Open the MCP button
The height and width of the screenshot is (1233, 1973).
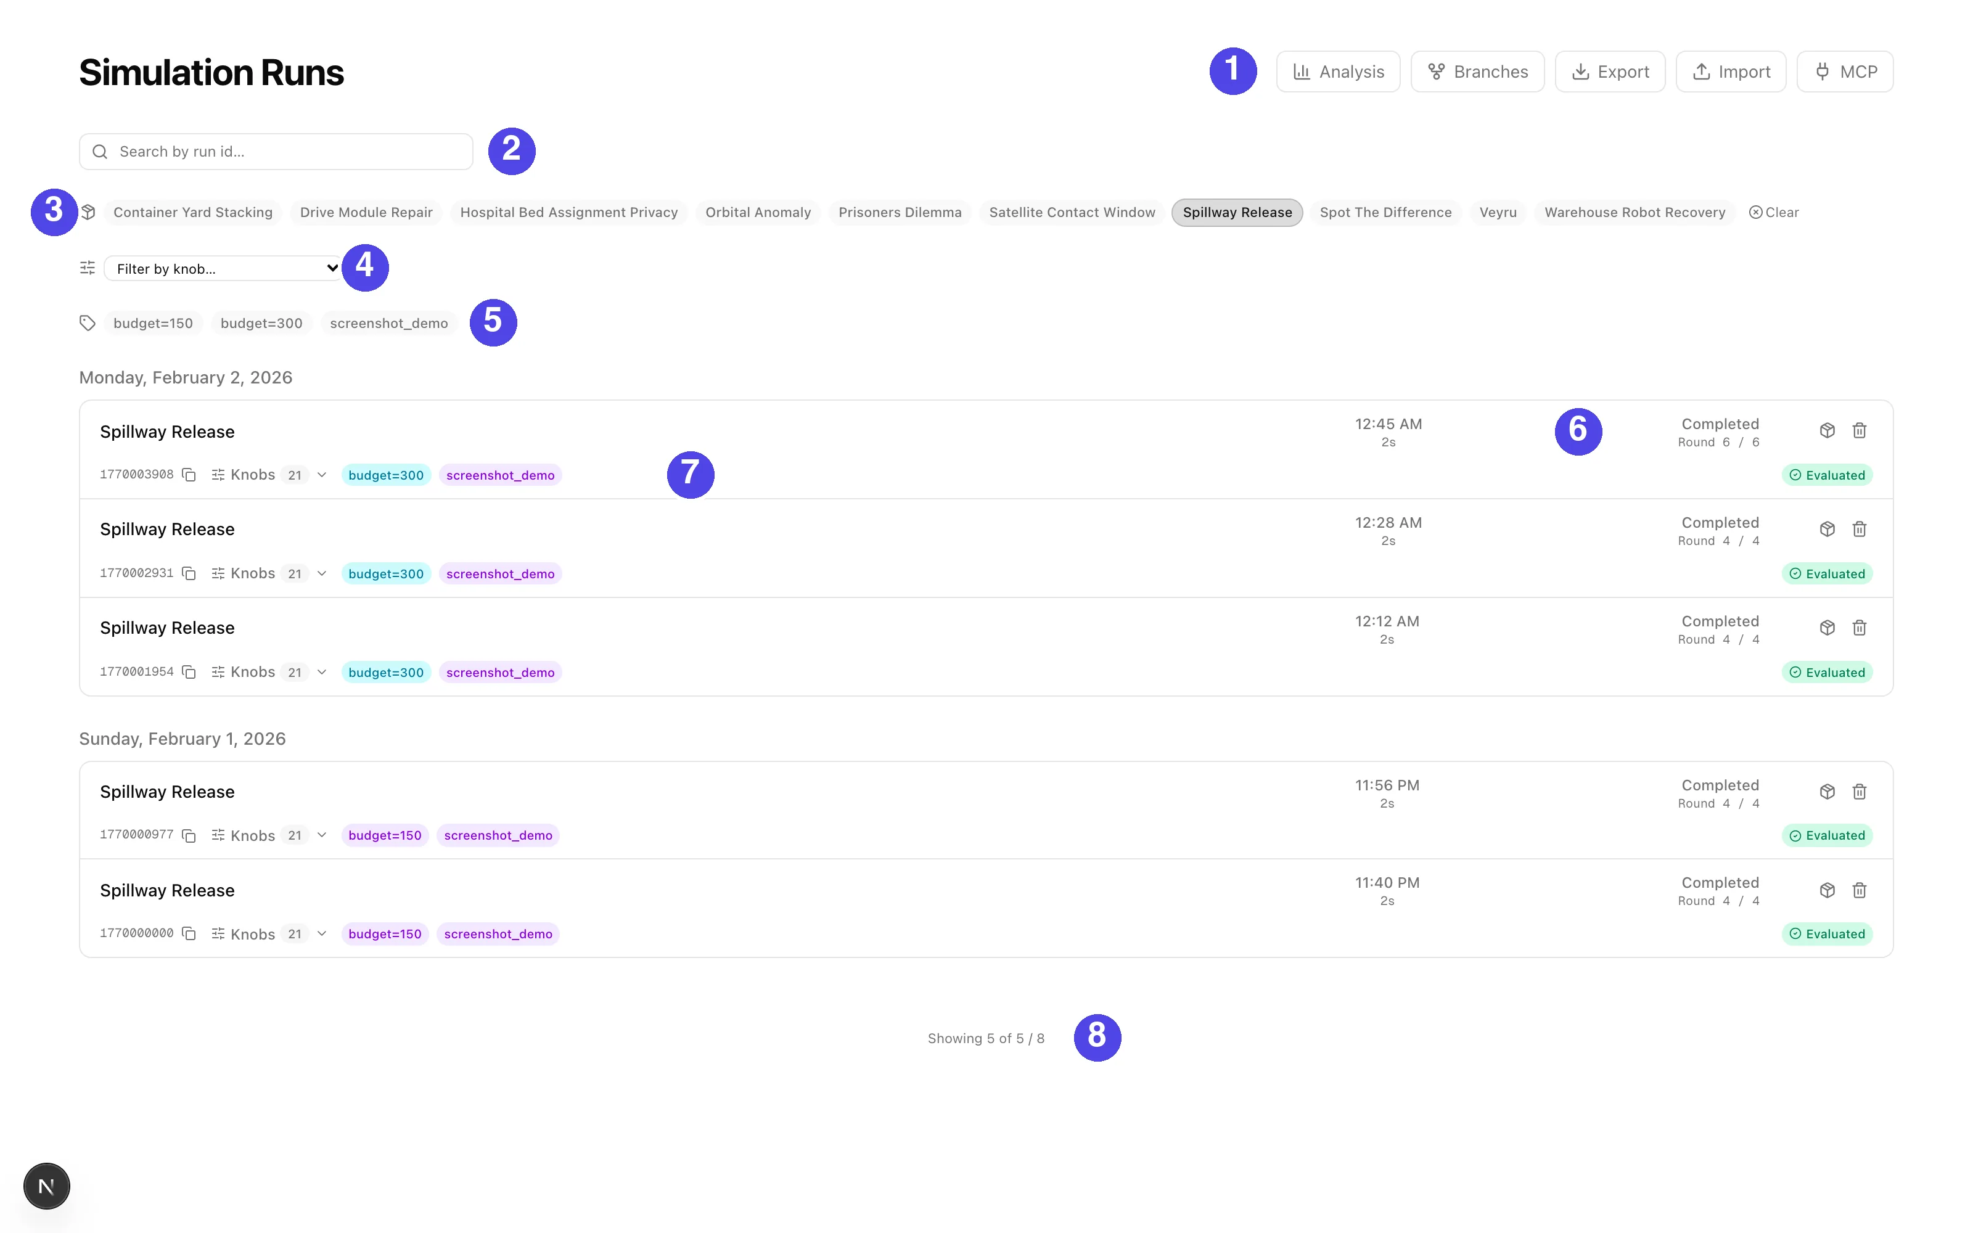(x=1845, y=72)
